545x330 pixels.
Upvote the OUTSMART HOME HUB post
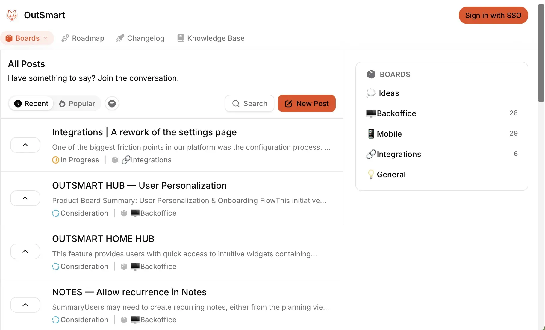click(25, 252)
